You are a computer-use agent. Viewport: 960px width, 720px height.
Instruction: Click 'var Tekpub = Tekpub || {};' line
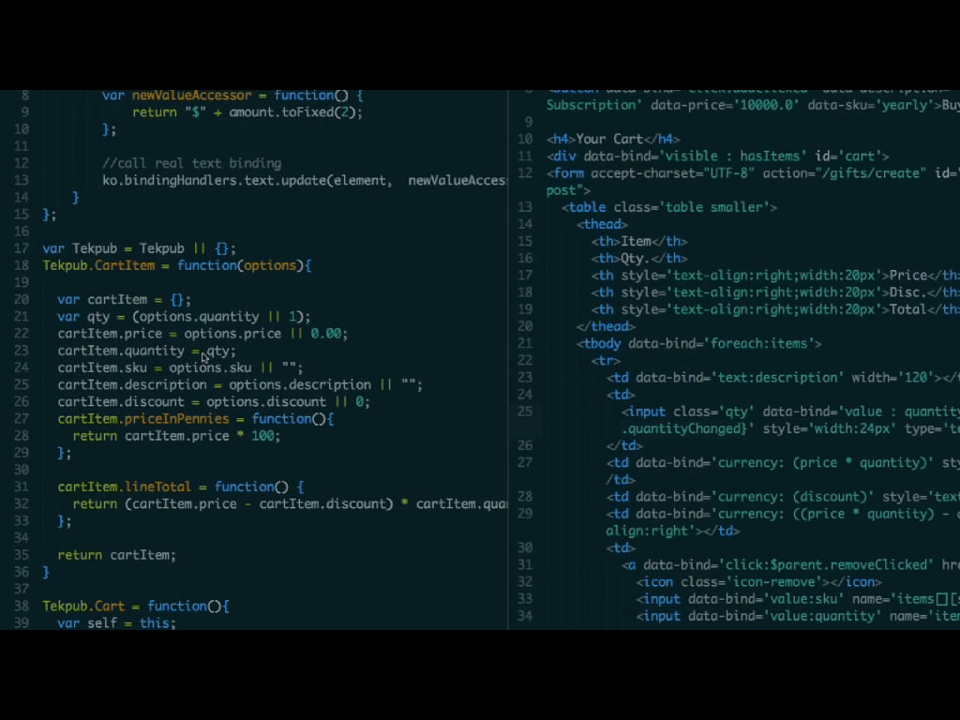[139, 248]
